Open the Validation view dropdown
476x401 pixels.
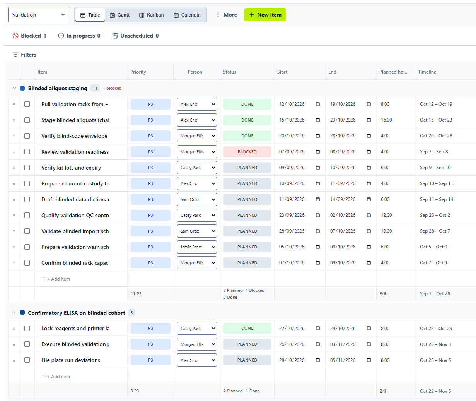point(39,15)
